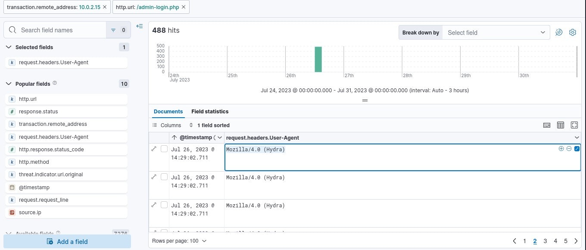
Task: Open the Break down by field dropdown
Action: pos(496,32)
